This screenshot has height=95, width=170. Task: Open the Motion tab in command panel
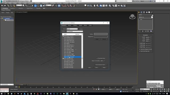147,12
